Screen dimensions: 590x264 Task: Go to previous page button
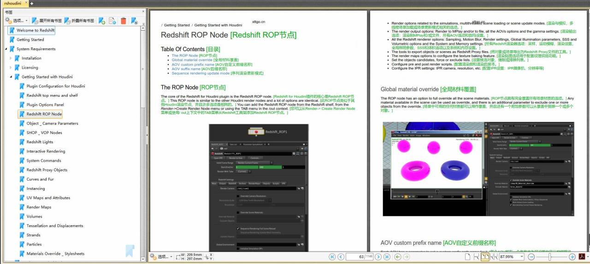pyautogui.click(x=341, y=257)
